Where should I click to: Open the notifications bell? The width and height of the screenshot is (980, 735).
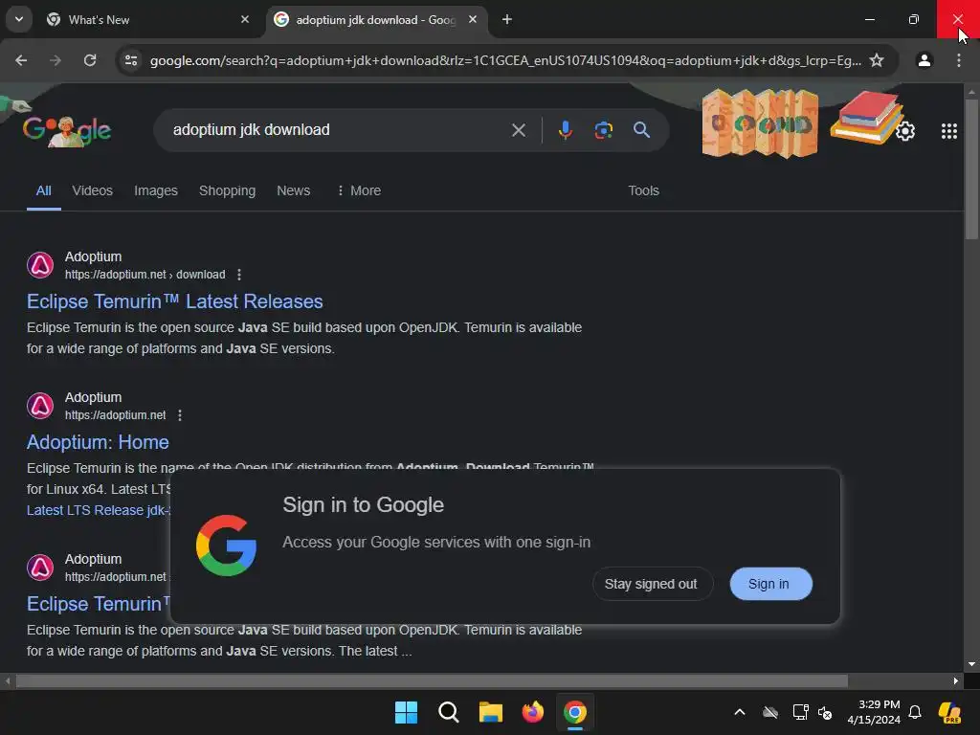(x=915, y=712)
